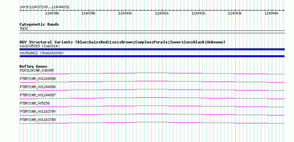Click the blue bar for nsv1035315
Viewport: 294px width, 142px height.
click(152, 49)
